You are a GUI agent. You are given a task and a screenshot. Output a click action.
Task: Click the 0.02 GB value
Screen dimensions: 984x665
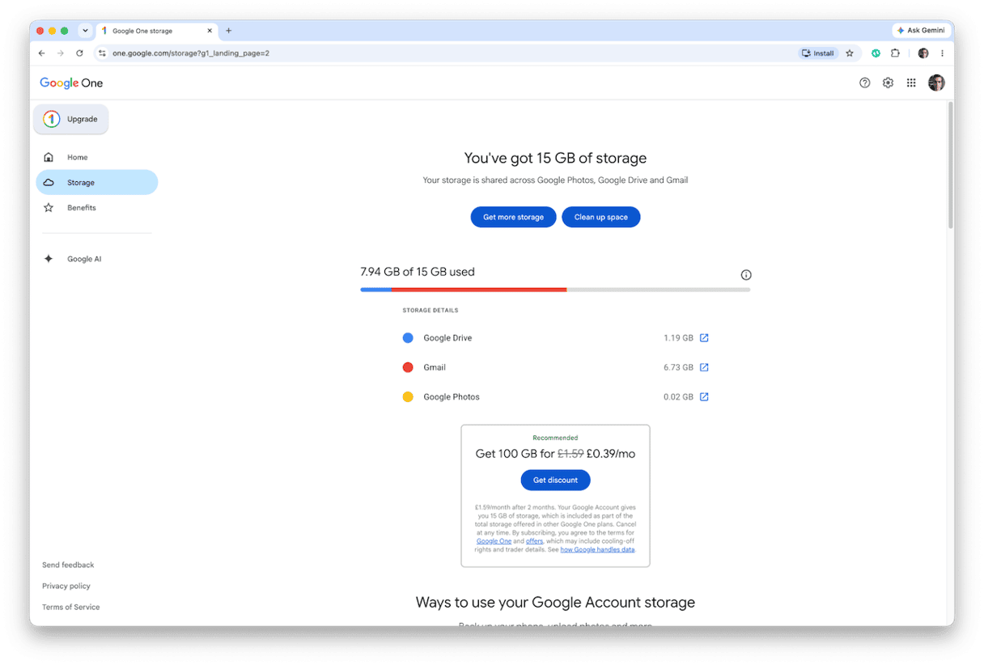pos(678,396)
